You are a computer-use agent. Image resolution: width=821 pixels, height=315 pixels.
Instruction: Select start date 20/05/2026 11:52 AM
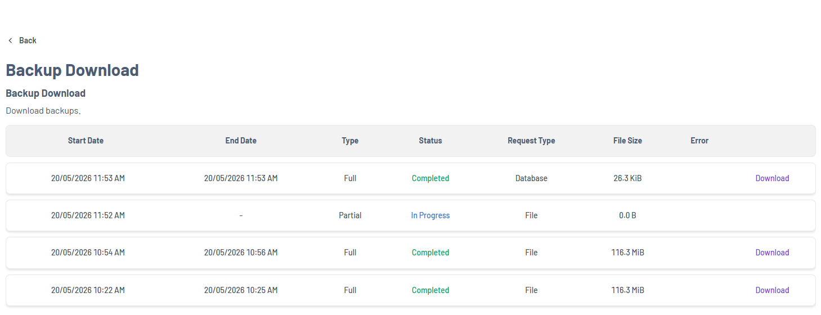click(x=88, y=215)
